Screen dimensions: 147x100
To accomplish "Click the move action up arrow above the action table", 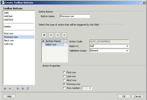I will point(58,35).
